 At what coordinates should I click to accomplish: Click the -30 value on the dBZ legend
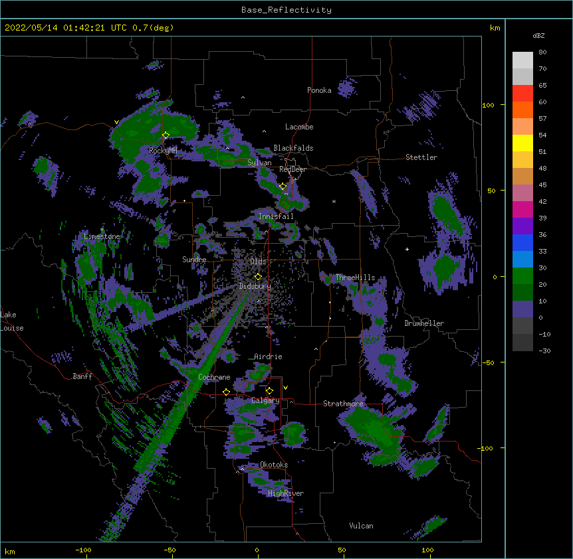tap(544, 351)
